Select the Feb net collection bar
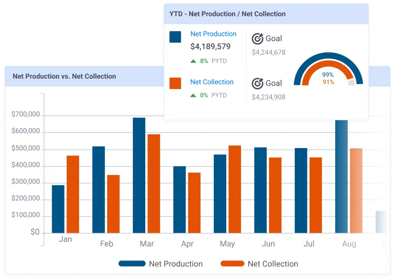 tap(113, 204)
